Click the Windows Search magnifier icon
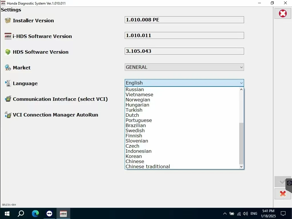The width and height of the screenshot is (292, 219). tap(21, 214)
